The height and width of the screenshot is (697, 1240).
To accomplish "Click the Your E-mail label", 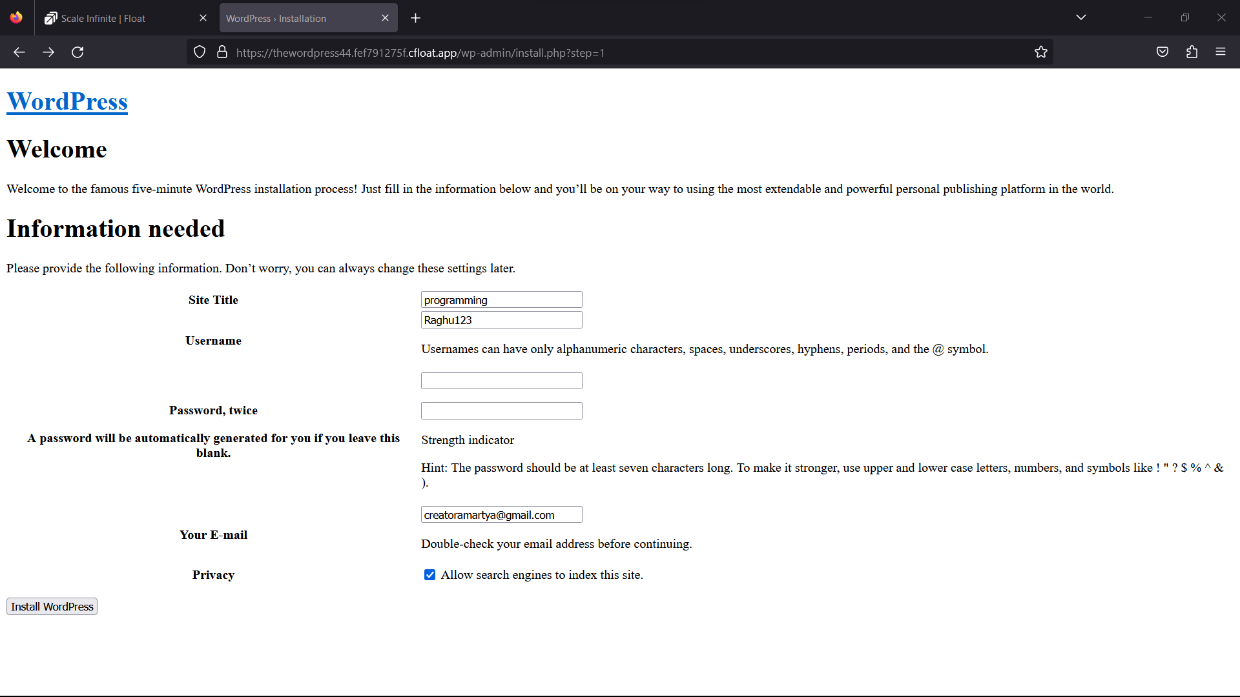I will (213, 535).
